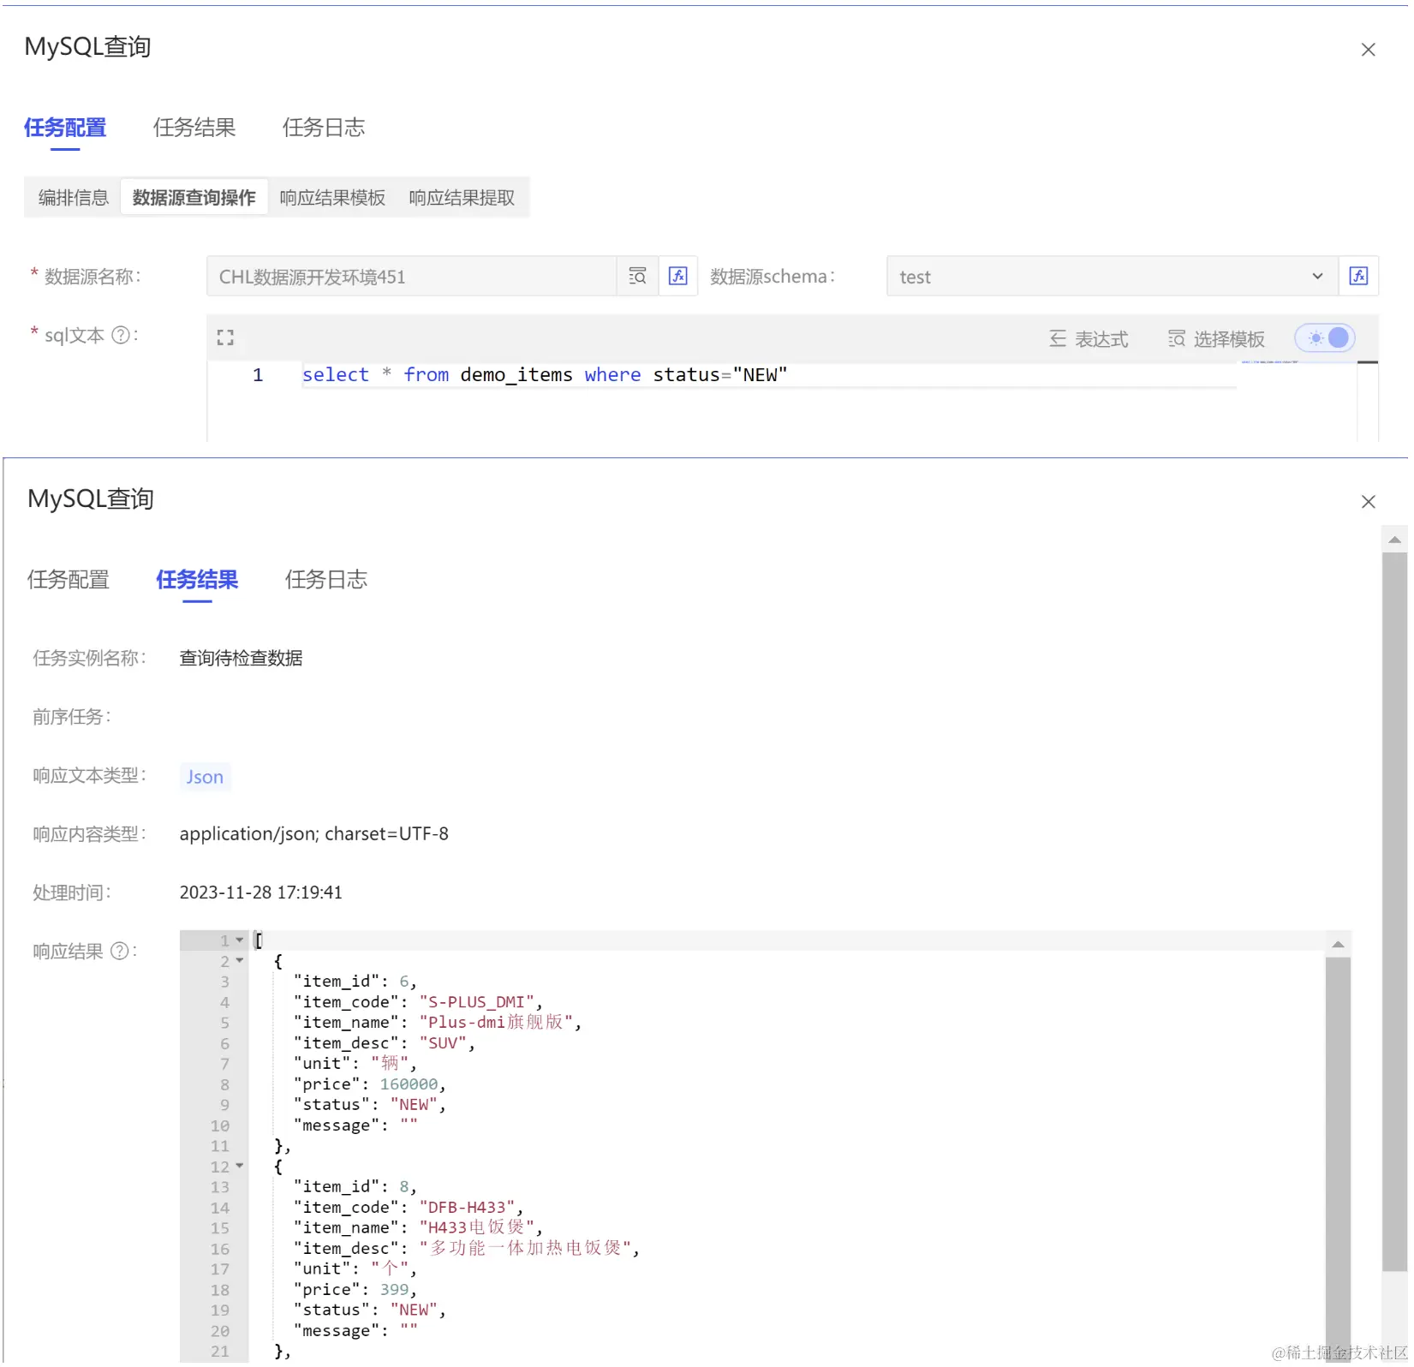
Task: Collapse JSON line 12 fold arrow
Action: coord(240,1167)
